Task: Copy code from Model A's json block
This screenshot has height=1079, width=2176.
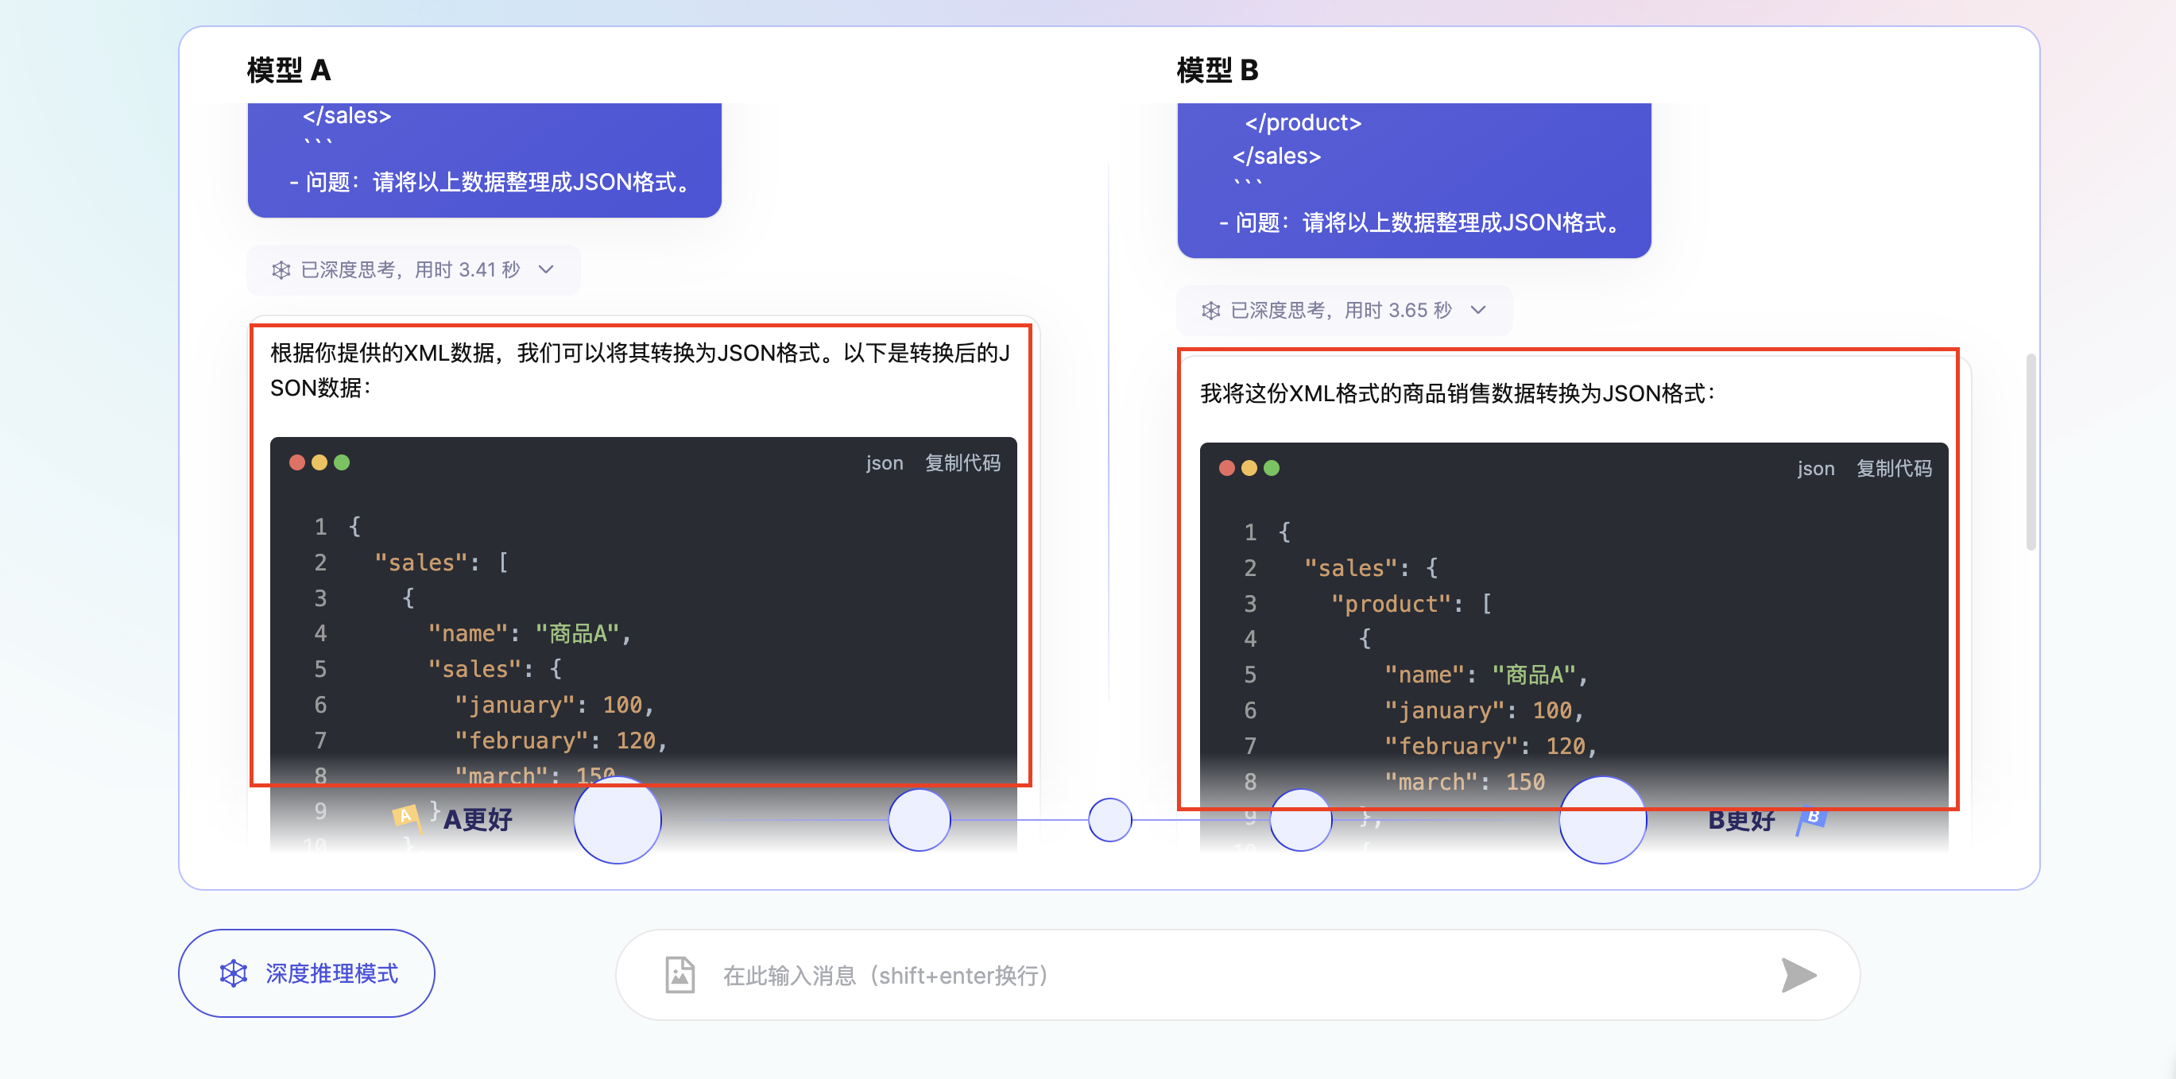Action: click(x=962, y=462)
